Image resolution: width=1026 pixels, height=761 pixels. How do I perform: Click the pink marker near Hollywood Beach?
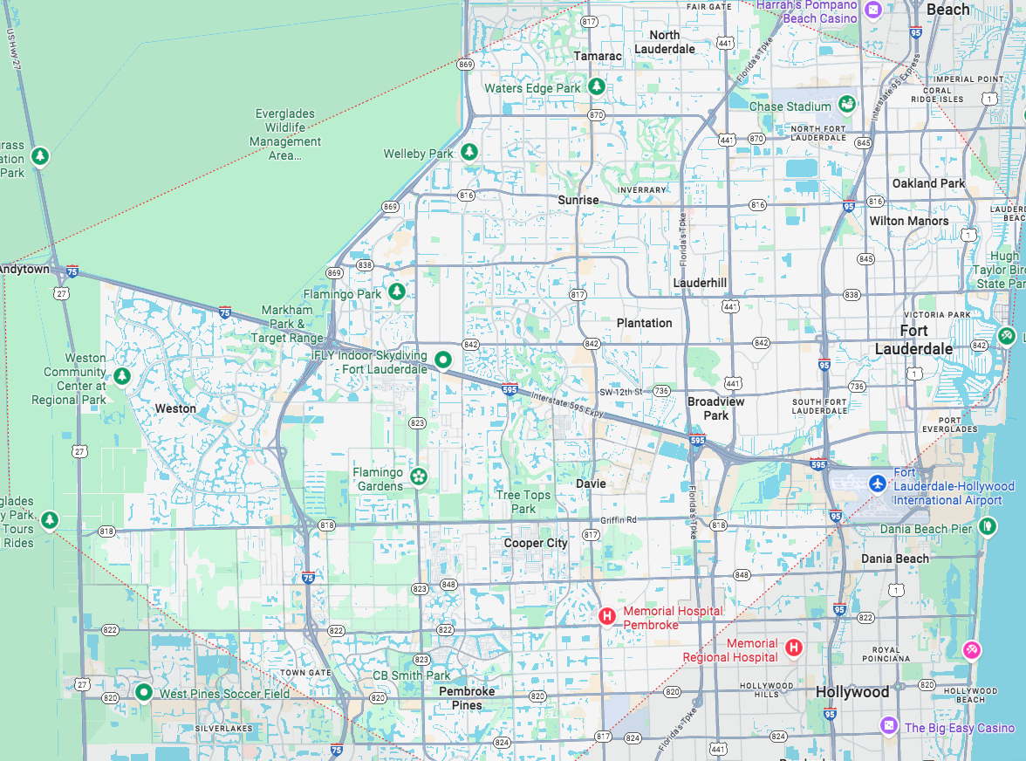coord(972,650)
